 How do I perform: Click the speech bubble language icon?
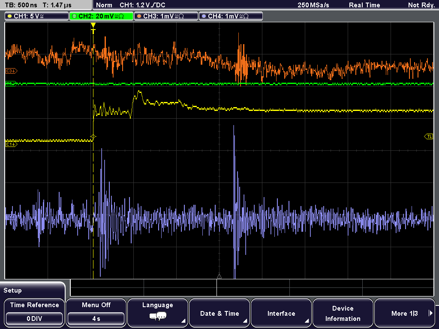158,317
